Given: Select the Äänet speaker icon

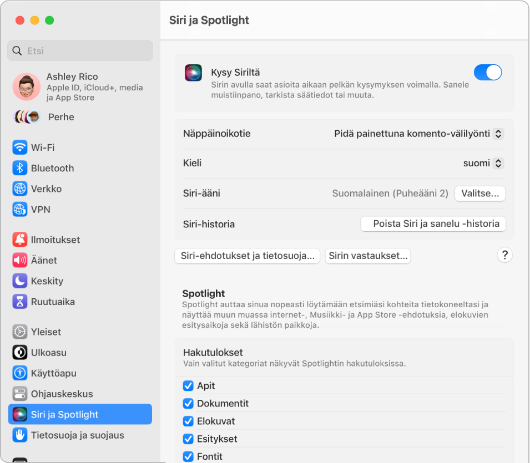Looking at the screenshot, I should point(20,260).
